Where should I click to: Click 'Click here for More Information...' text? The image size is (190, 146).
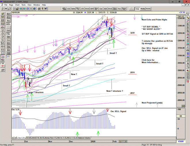coord(151,61)
